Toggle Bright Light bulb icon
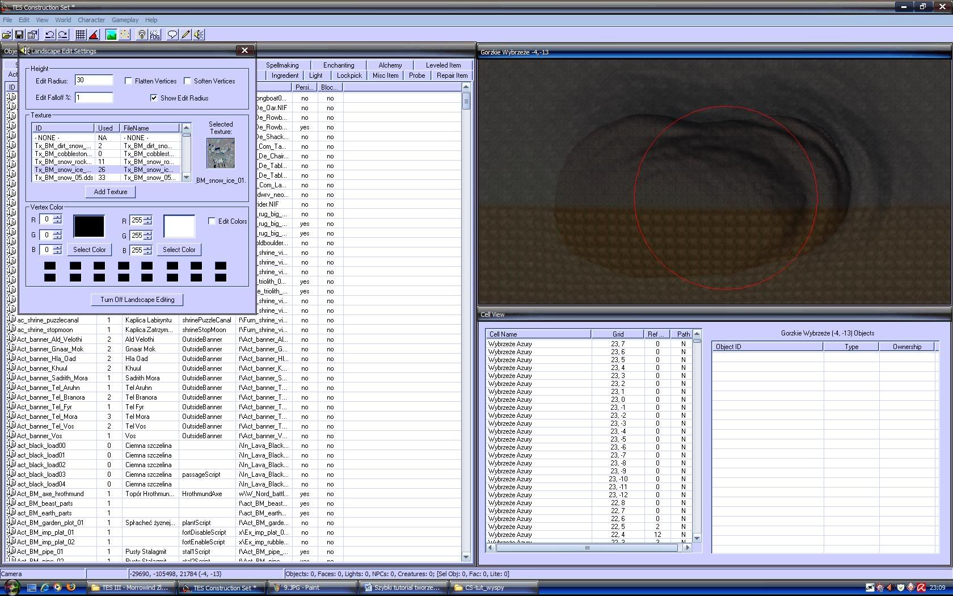The width and height of the screenshot is (953, 596). pyautogui.click(x=142, y=35)
